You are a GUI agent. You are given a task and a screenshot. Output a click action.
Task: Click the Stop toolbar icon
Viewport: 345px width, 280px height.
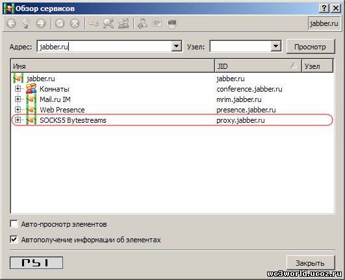click(75, 23)
